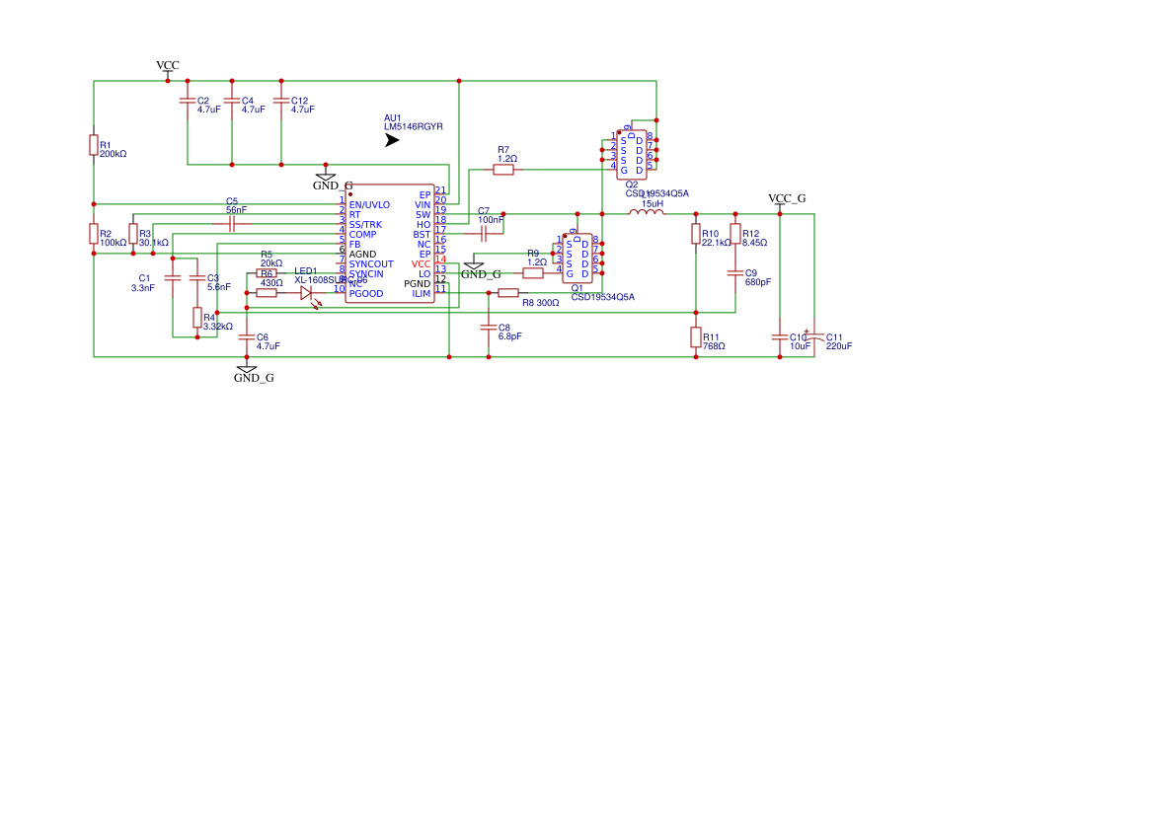Click the LED1 diode symbol
This screenshot has height=816, width=1154.
point(307,293)
